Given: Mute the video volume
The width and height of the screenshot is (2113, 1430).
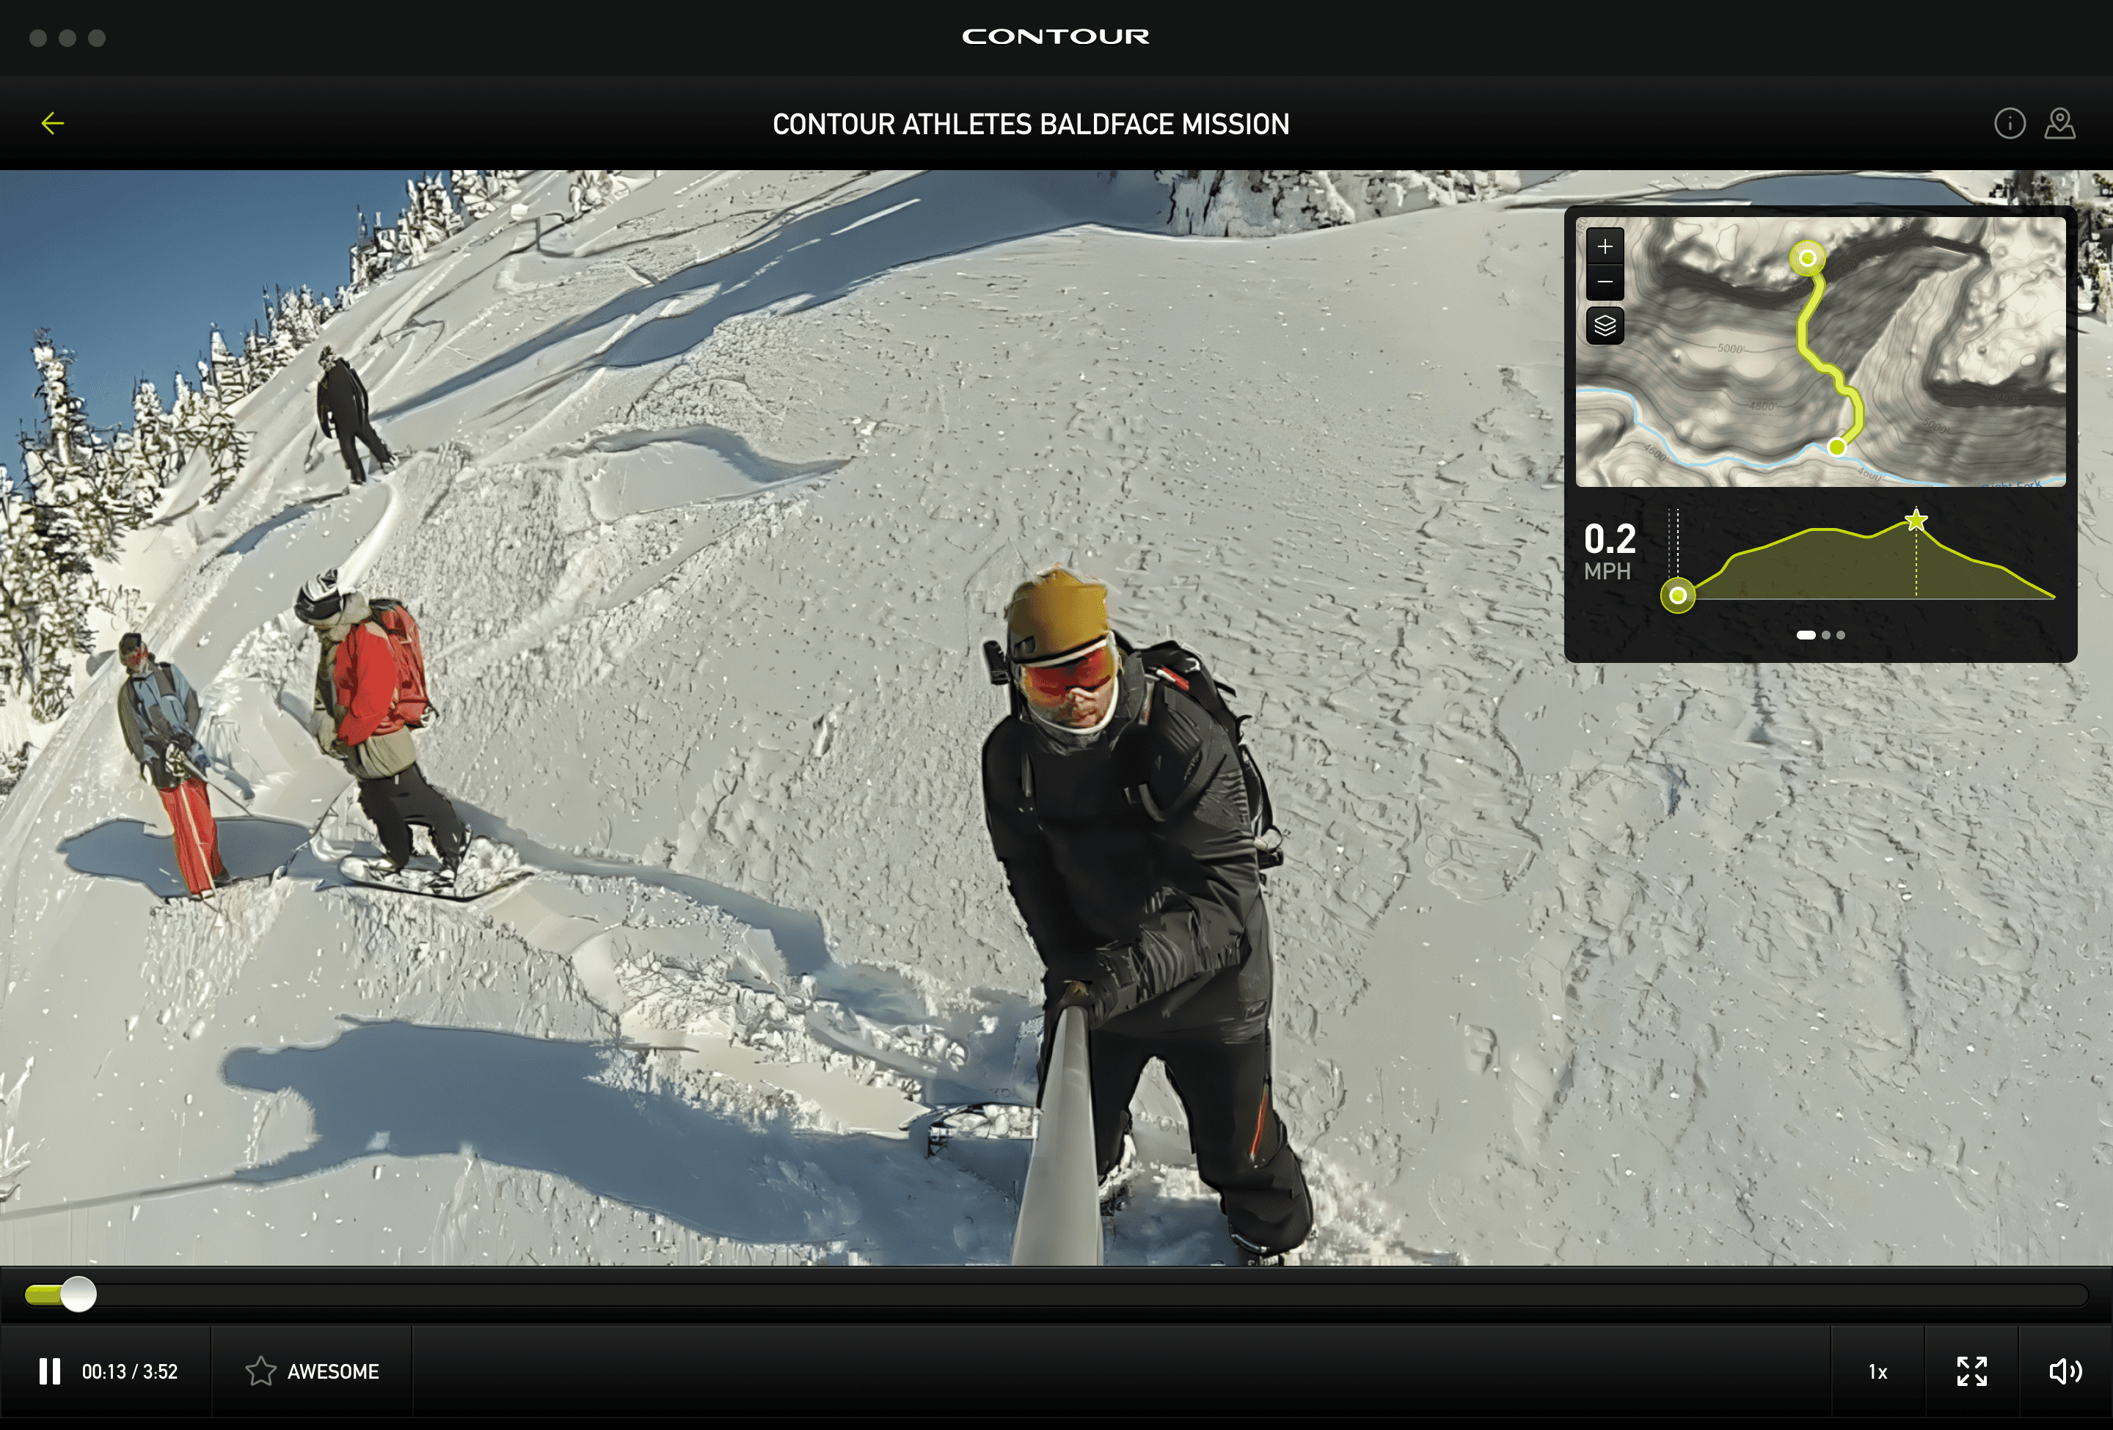Looking at the screenshot, I should 2065,1371.
